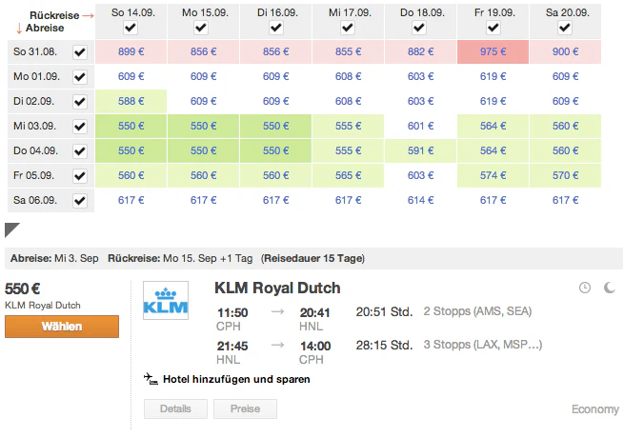Uncheck the Sa 06.09. departure row checkbox

(x=80, y=200)
